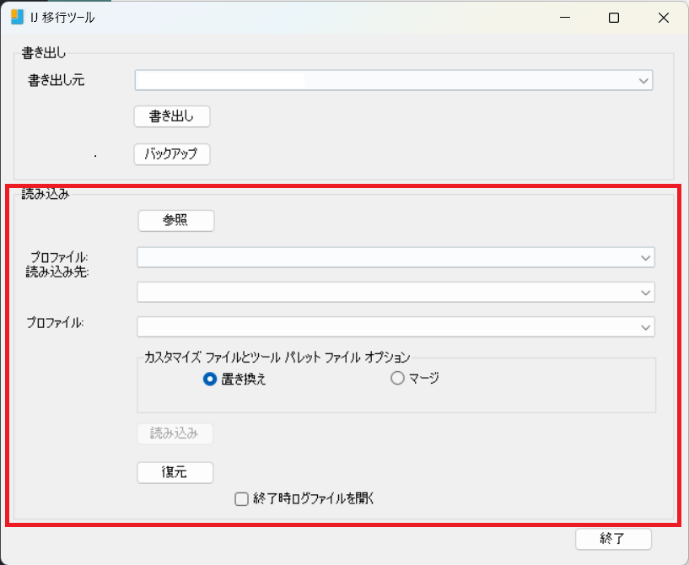Screen dimensions: 689x565
Task: Enable the 終了時ログファイルを開く checkbox
Action: (240, 498)
